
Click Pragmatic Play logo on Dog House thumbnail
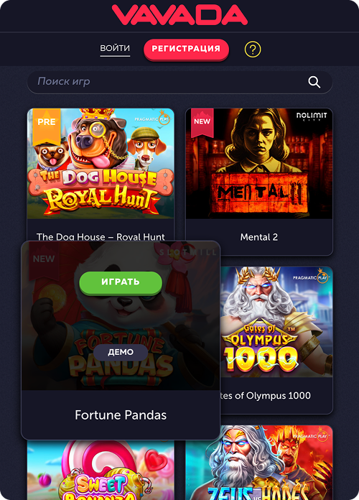pyautogui.click(x=152, y=118)
